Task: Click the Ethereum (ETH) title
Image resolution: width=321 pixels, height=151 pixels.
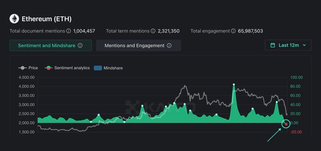Action: point(47,19)
